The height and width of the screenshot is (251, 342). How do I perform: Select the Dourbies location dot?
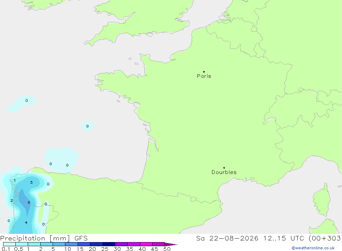pyautogui.click(x=224, y=168)
